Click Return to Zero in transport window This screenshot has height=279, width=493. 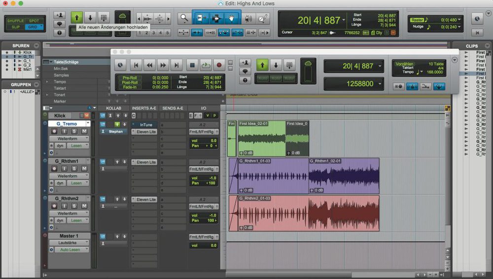(136, 65)
